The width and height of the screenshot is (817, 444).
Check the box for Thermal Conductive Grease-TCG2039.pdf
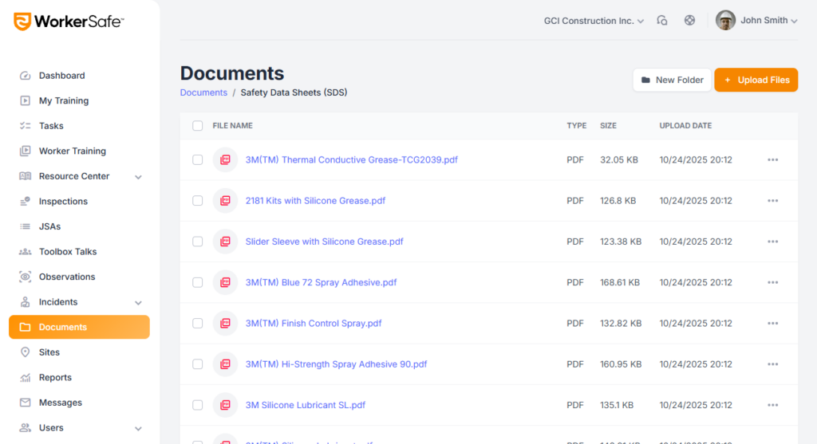click(x=198, y=159)
